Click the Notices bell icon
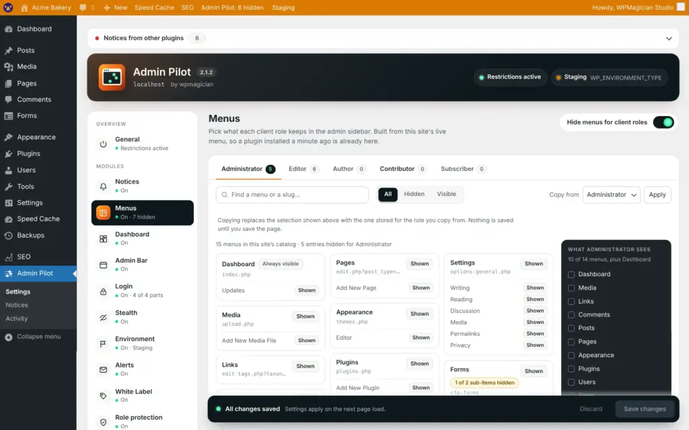689x430 pixels. 103,187
